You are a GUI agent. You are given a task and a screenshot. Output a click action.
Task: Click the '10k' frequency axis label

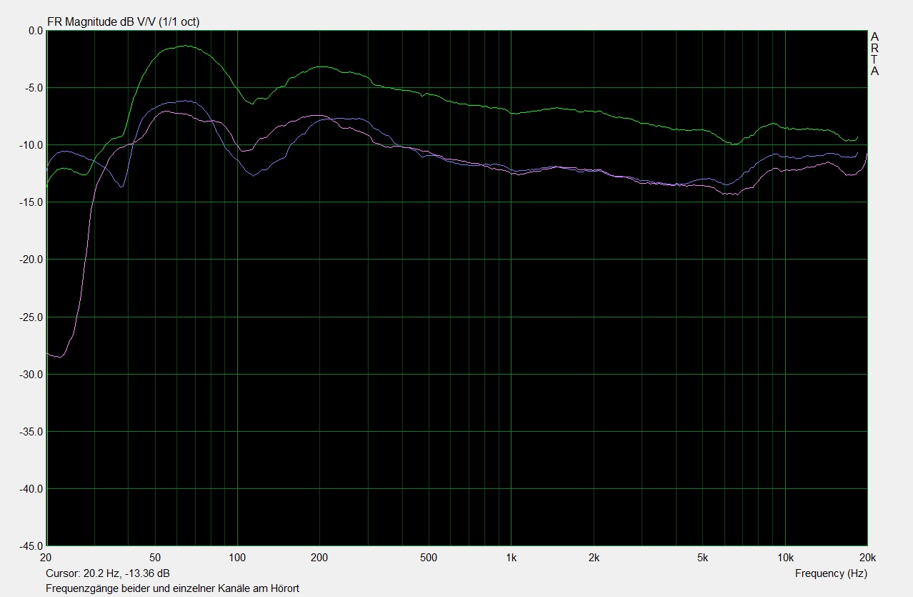click(x=785, y=557)
